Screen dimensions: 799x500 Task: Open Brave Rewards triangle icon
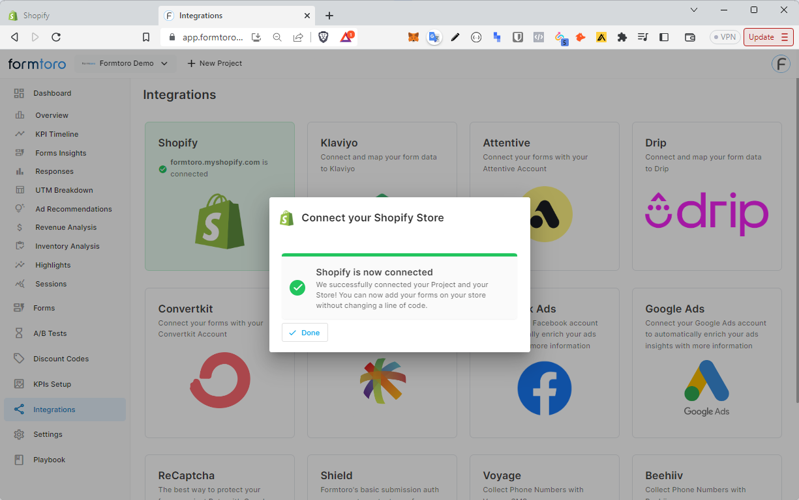coord(346,37)
